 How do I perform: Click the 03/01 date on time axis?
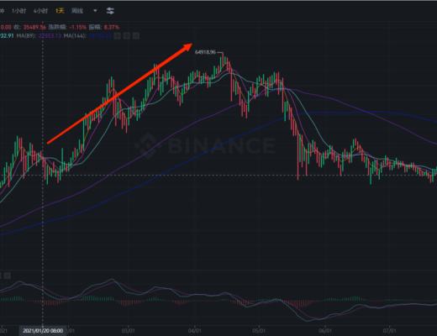(x=128, y=331)
